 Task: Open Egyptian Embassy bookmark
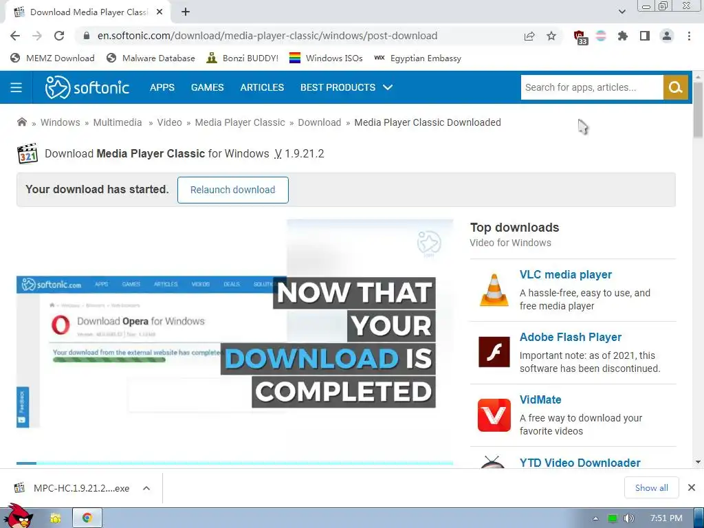[418, 58]
